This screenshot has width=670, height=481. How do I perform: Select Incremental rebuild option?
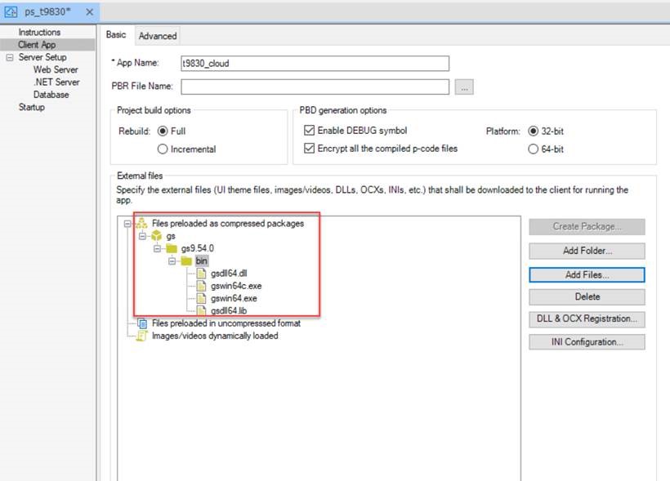tap(163, 149)
